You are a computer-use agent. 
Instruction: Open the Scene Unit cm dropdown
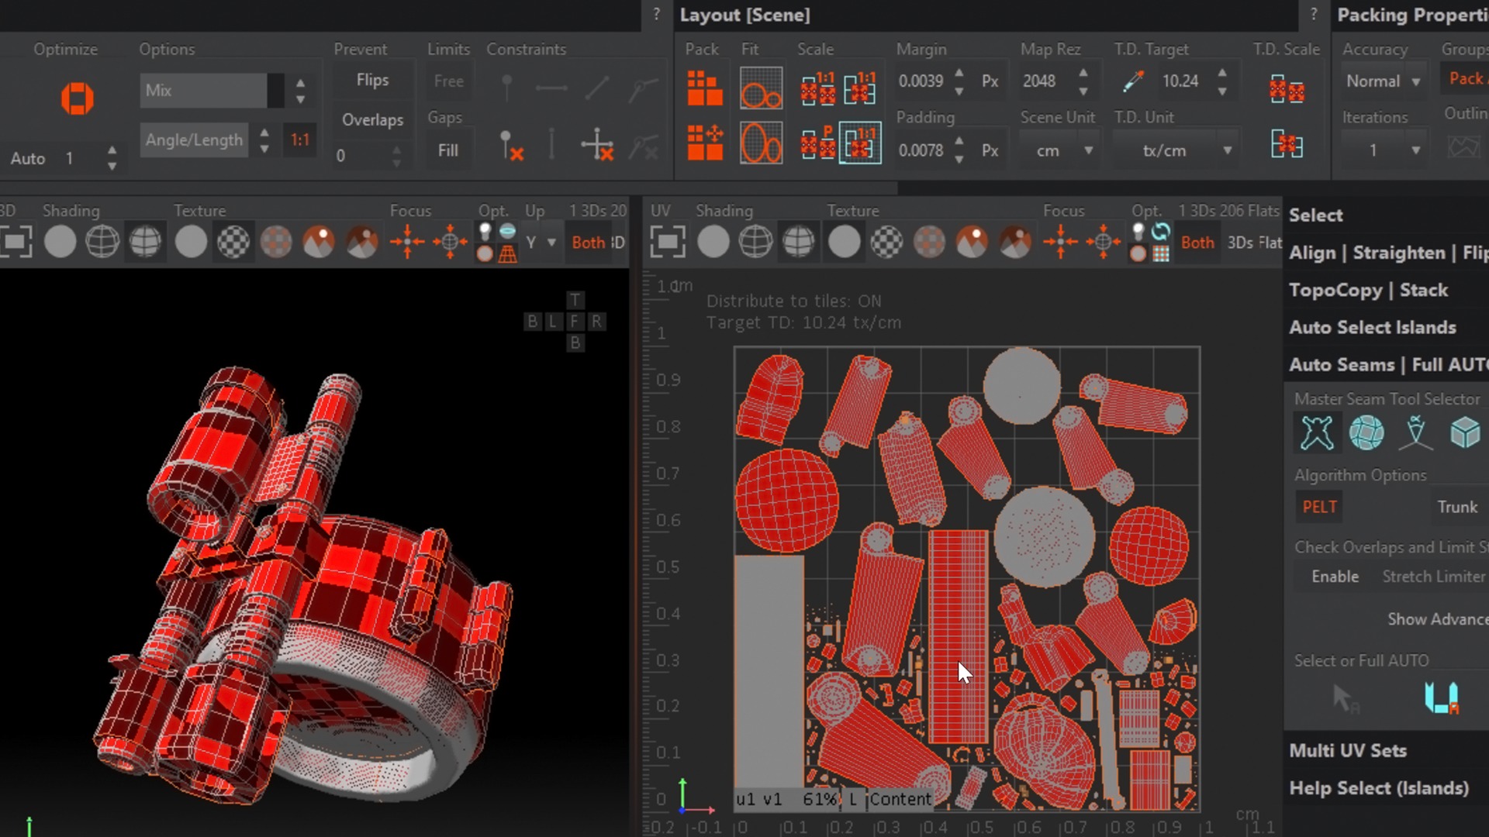(x=1058, y=150)
